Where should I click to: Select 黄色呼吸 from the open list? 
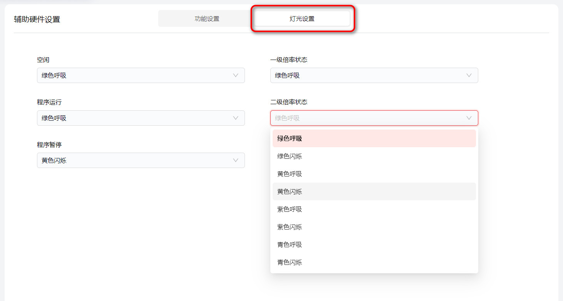point(374,174)
